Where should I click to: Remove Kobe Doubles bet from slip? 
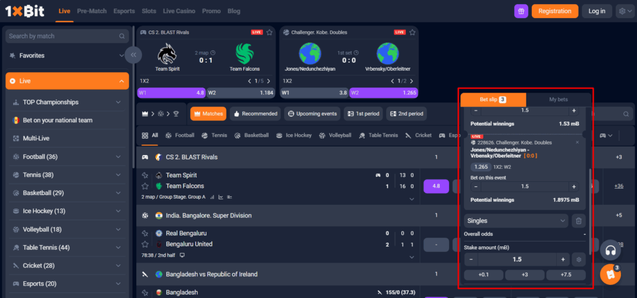(x=577, y=142)
